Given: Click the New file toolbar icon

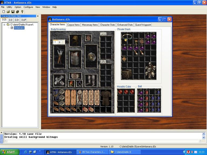Looking at the screenshot, I should point(4,12).
